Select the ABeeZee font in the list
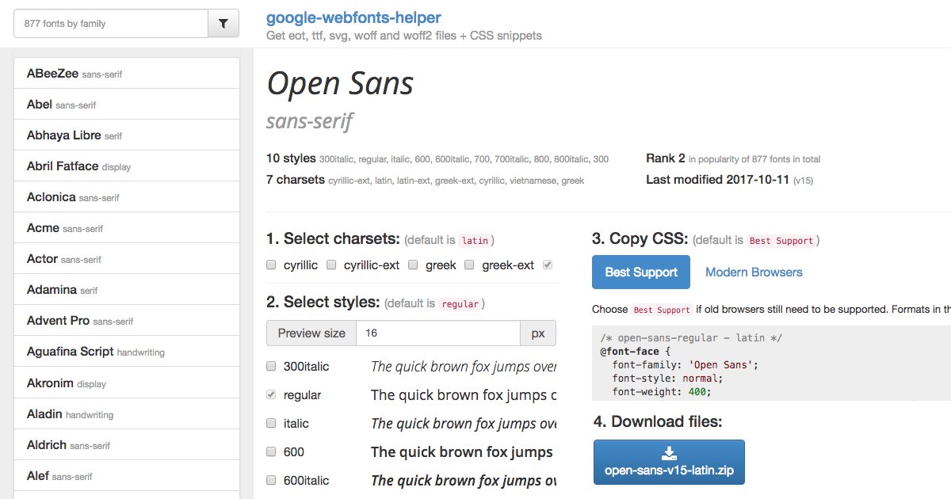 pos(127,74)
